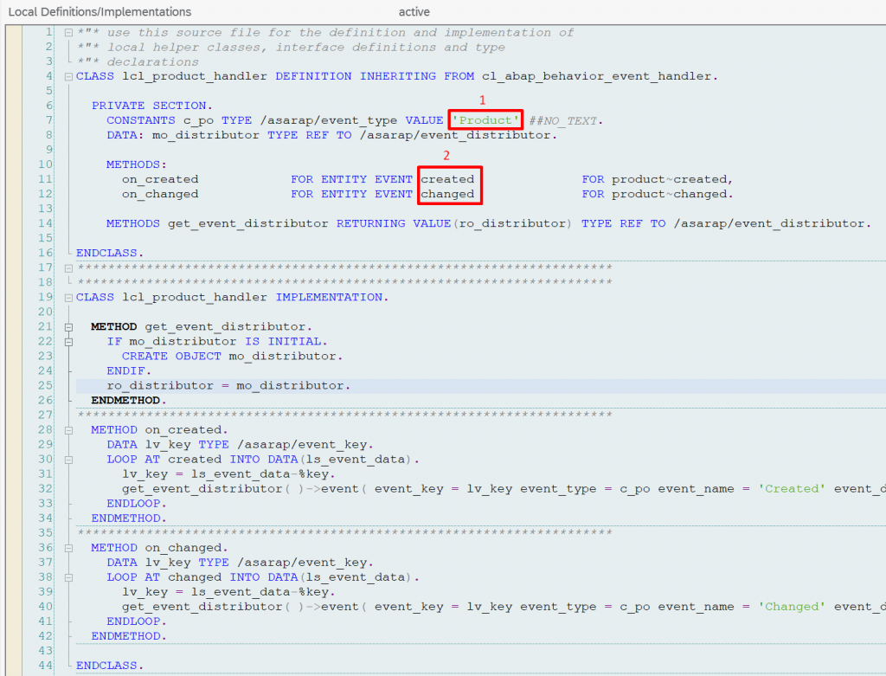
Task: Collapse the header comment block at line 1
Action: 68,33
